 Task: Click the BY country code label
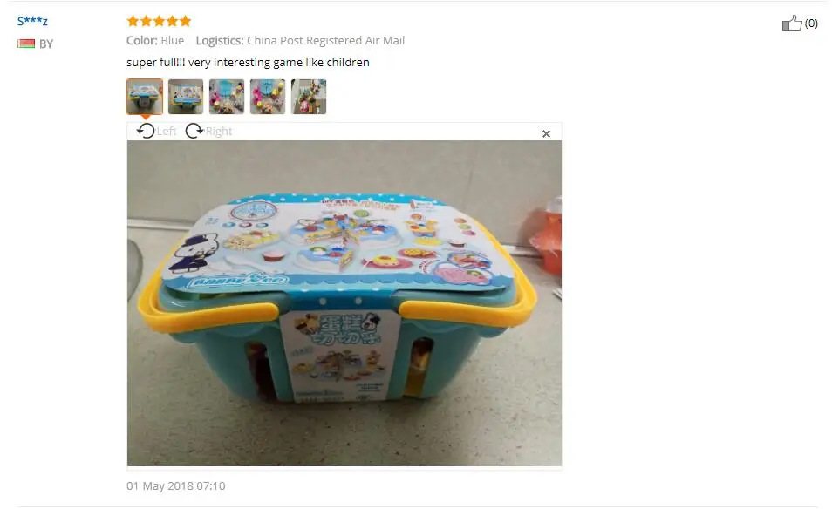[46, 44]
